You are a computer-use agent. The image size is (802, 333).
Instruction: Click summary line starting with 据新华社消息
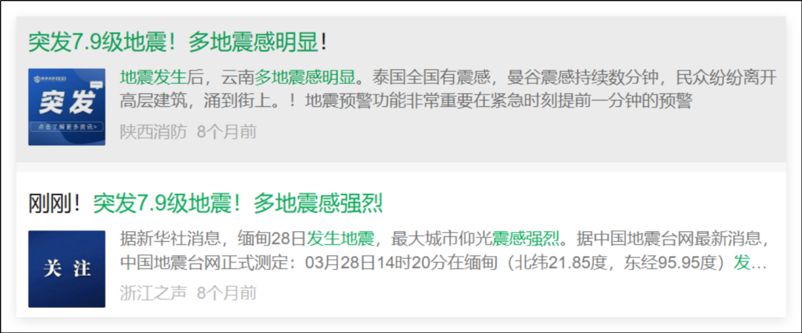(444, 239)
